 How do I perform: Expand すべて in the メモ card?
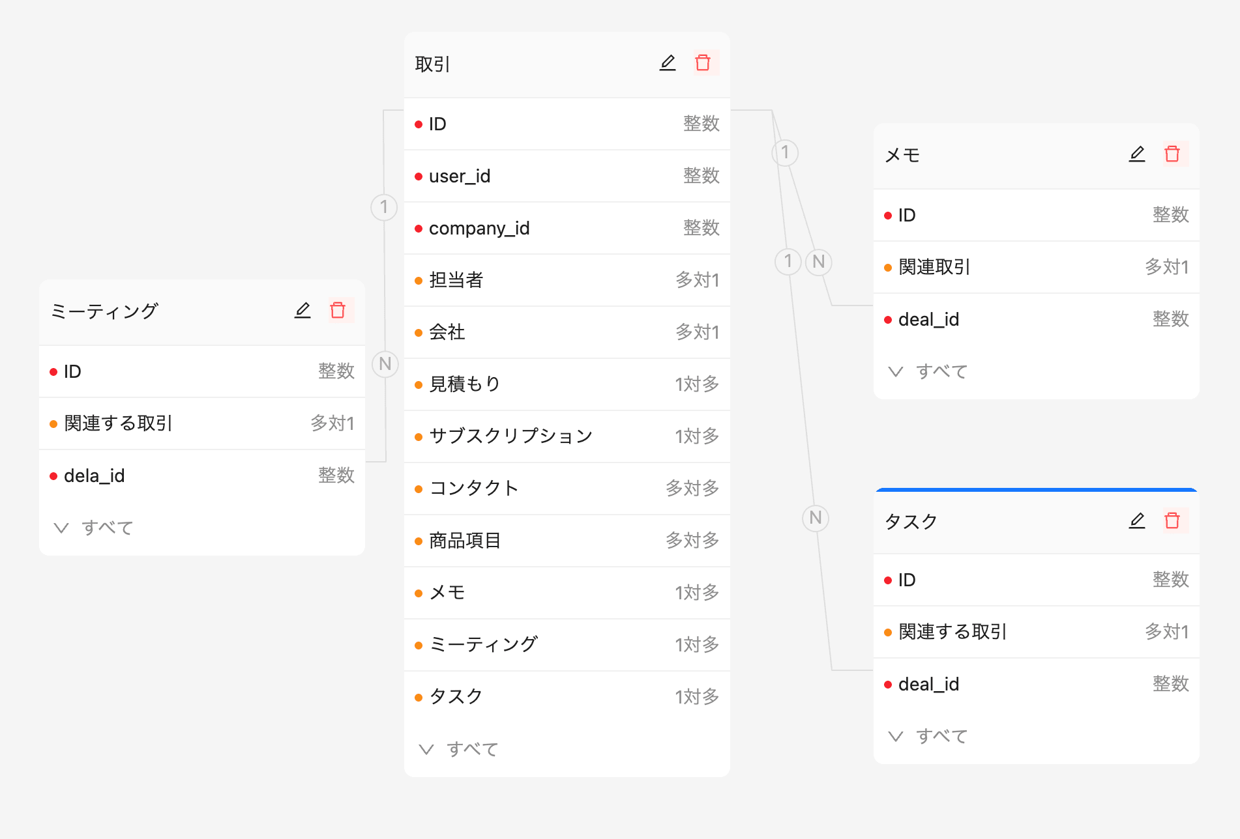pyautogui.click(x=928, y=371)
